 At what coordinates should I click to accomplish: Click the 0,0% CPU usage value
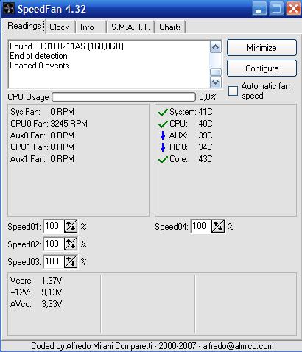(208, 97)
